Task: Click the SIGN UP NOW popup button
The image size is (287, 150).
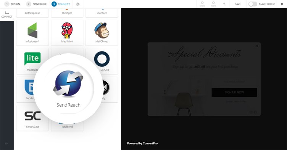Action: pos(234,93)
